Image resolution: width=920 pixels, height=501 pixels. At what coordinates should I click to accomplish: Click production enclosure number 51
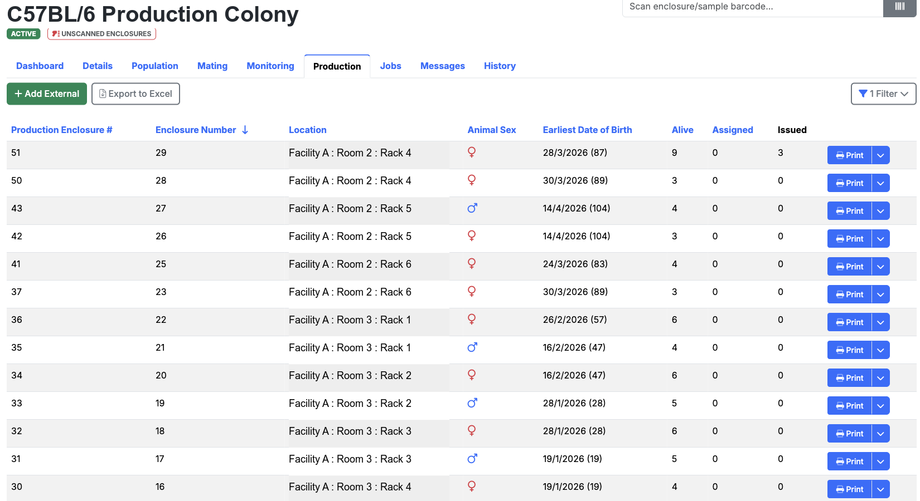[x=16, y=153]
